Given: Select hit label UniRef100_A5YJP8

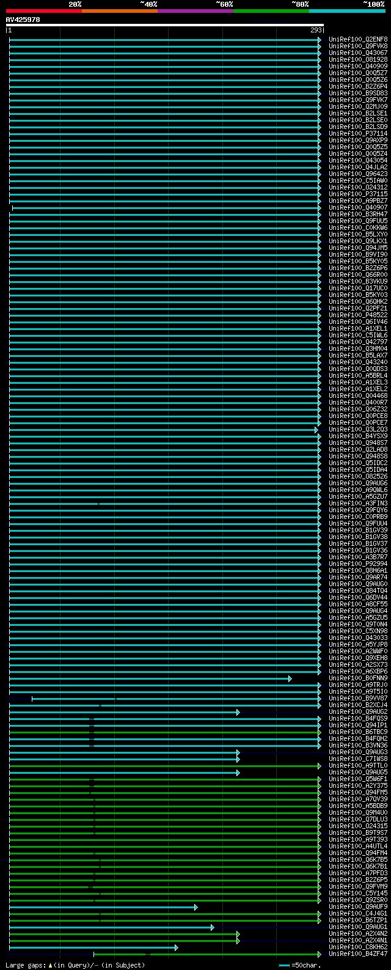Looking at the screenshot, I should [358, 645].
